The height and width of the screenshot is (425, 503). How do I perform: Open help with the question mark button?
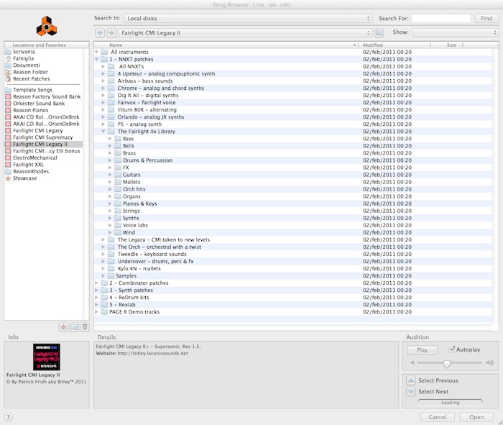click(x=8, y=416)
